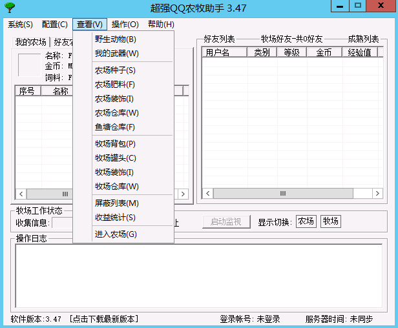Viewport: 398px width, 328px height.
Task: Open the 配置(C) menu
Action: (x=55, y=25)
